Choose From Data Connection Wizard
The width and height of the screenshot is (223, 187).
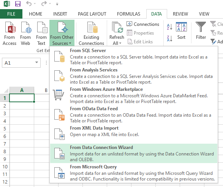134,154
